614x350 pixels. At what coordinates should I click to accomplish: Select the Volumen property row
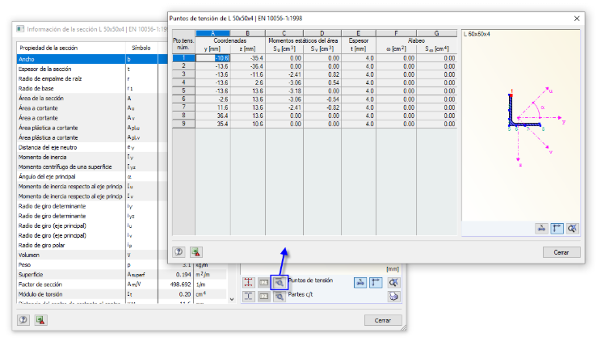click(x=92, y=255)
